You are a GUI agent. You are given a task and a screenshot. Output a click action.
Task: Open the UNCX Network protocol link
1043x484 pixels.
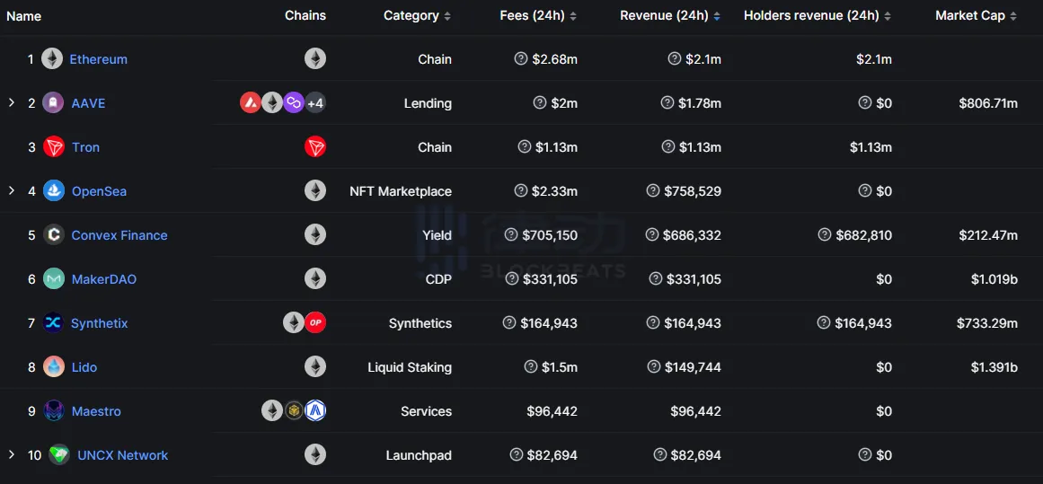[122, 455]
